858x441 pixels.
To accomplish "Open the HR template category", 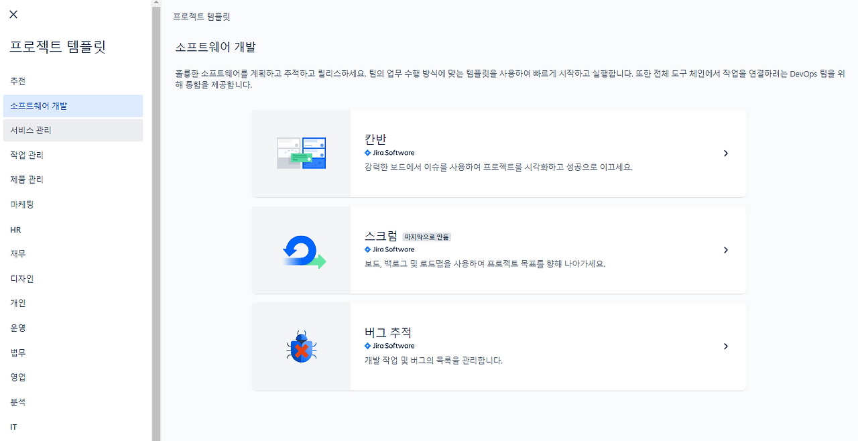I will [15, 229].
